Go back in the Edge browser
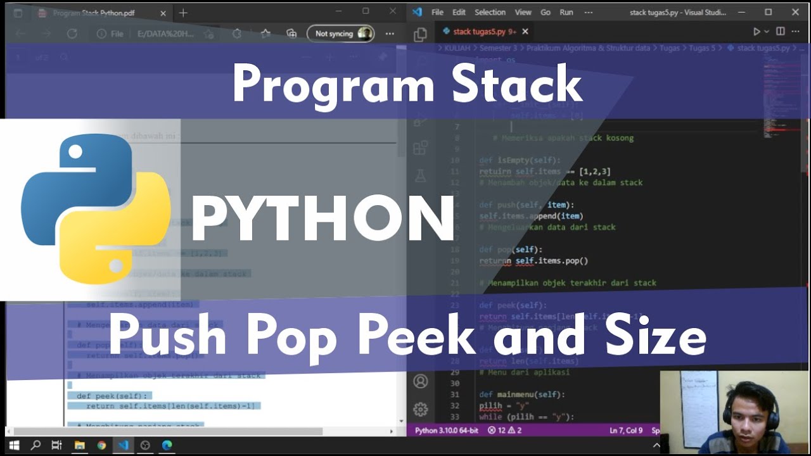The image size is (811, 456). coord(20,34)
